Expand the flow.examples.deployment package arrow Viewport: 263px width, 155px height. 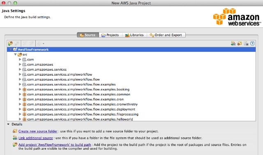tap(20, 109)
